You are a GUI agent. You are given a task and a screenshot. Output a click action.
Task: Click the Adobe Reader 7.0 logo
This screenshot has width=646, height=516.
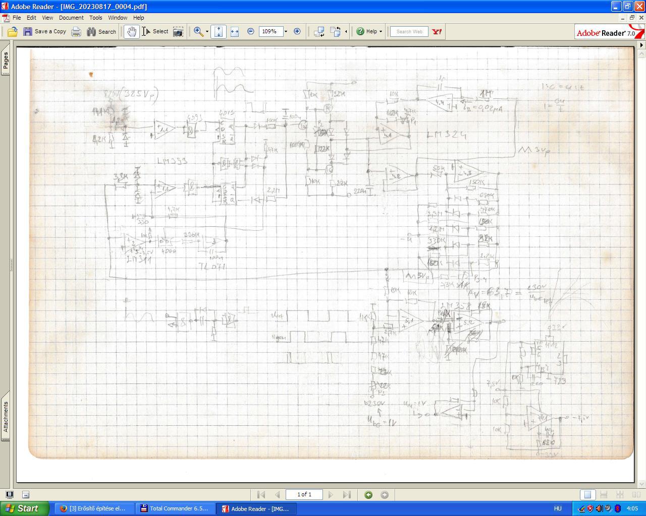(x=610, y=32)
